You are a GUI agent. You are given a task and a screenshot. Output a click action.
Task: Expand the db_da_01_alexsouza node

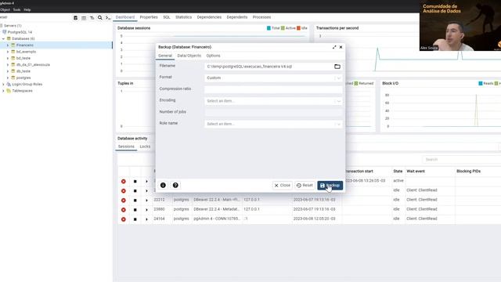point(8,64)
